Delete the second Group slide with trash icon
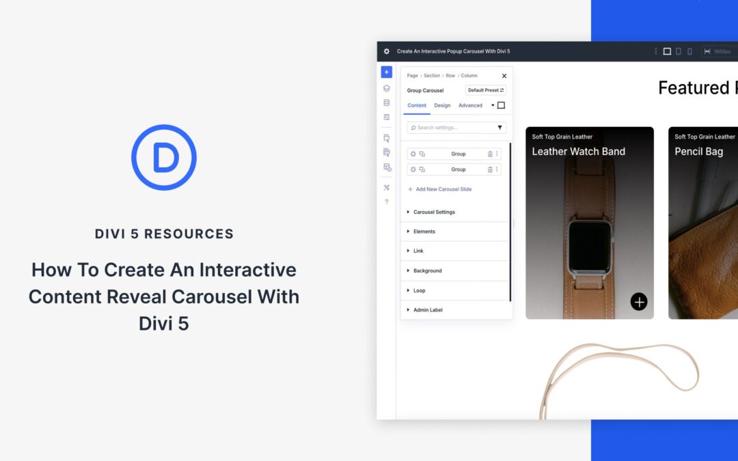 pos(490,169)
